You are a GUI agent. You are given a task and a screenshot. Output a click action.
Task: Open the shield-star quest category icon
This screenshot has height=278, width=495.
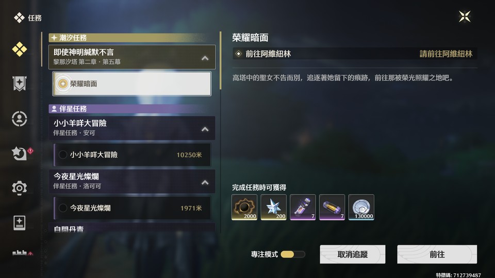(20, 83)
